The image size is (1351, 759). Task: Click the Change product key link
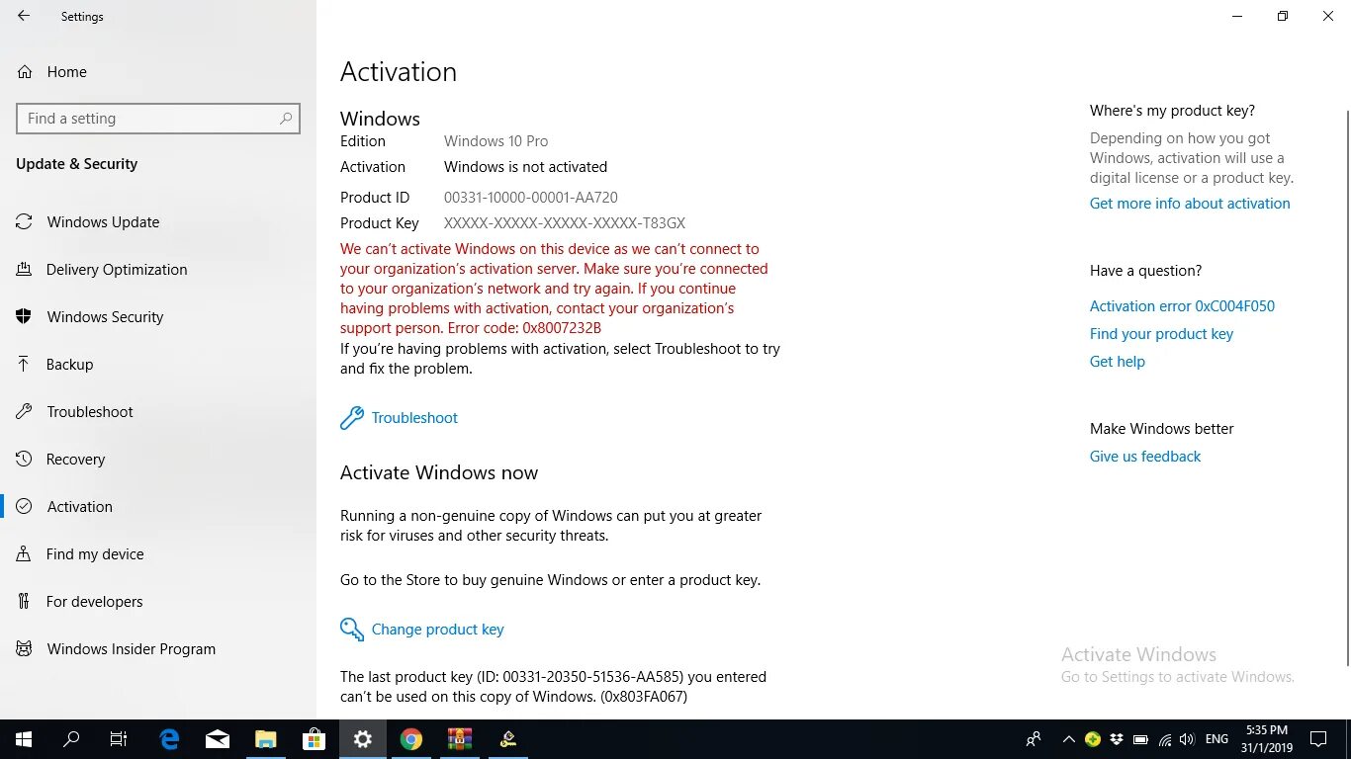click(437, 630)
